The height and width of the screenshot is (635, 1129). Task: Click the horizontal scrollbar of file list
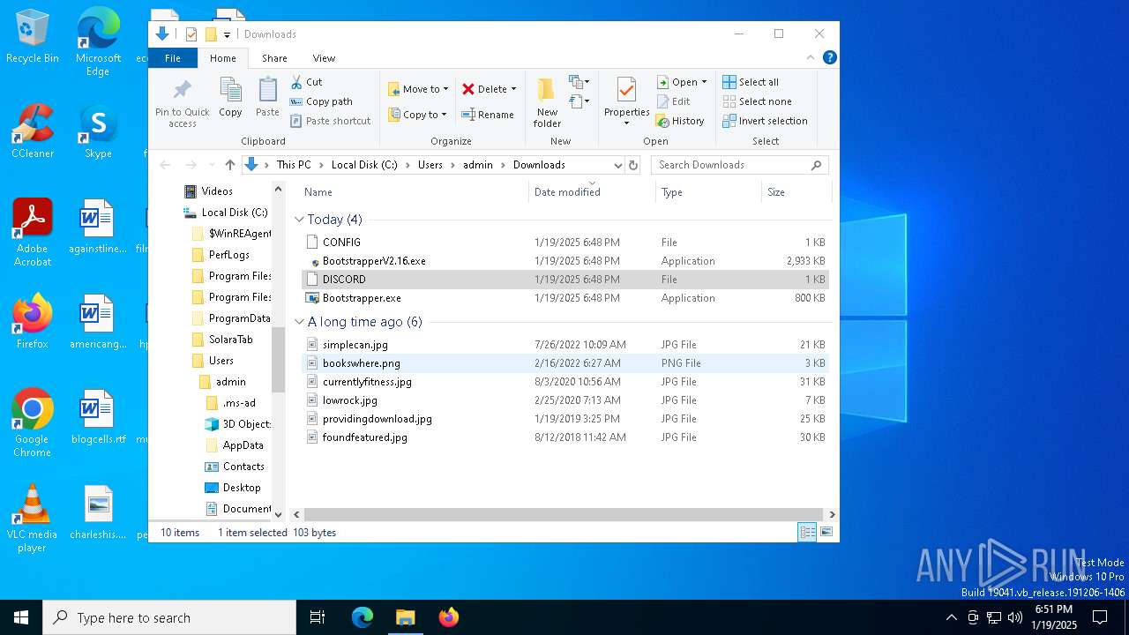click(564, 514)
